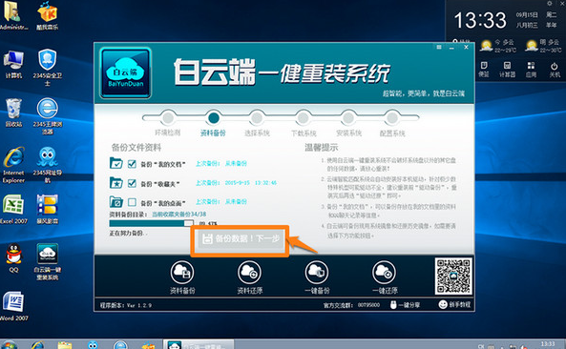The width and height of the screenshot is (566, 349).
Task: Click the 正在努力备份 status text
Action: (128, 234)
